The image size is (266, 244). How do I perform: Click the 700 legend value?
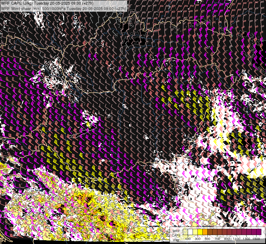coord(217,239)
